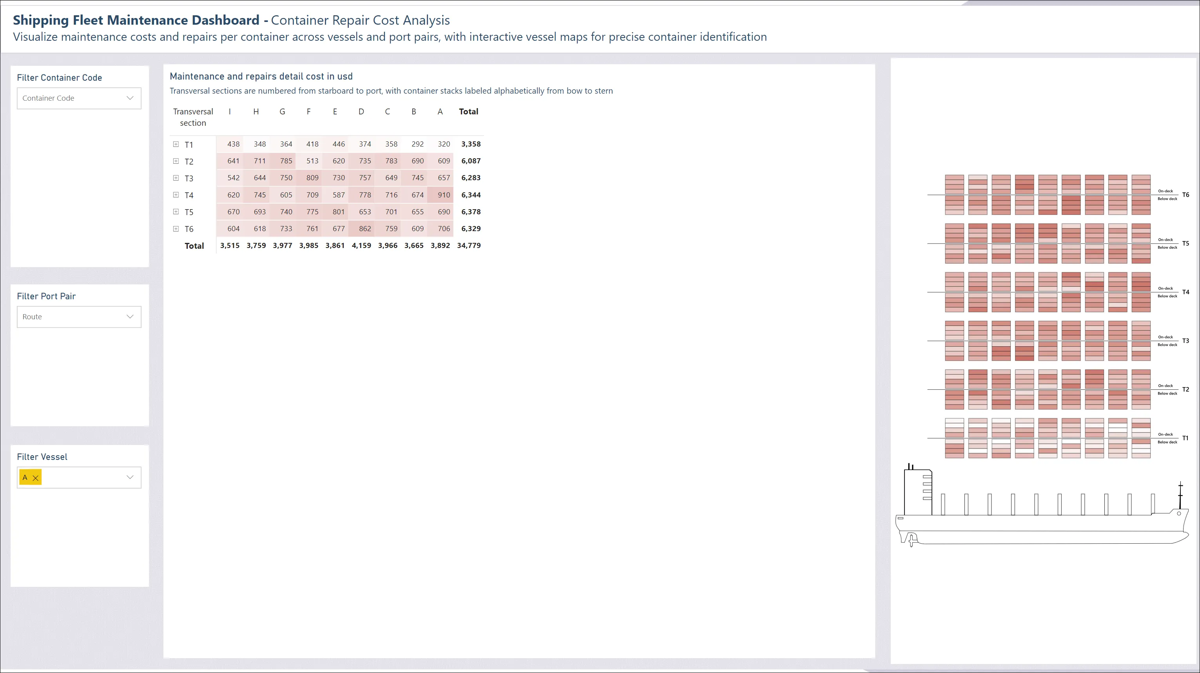The image size is (1200, 673).
Task: Open the Filter Vessel dropdown arrow
Action: (x=130, y=478)
